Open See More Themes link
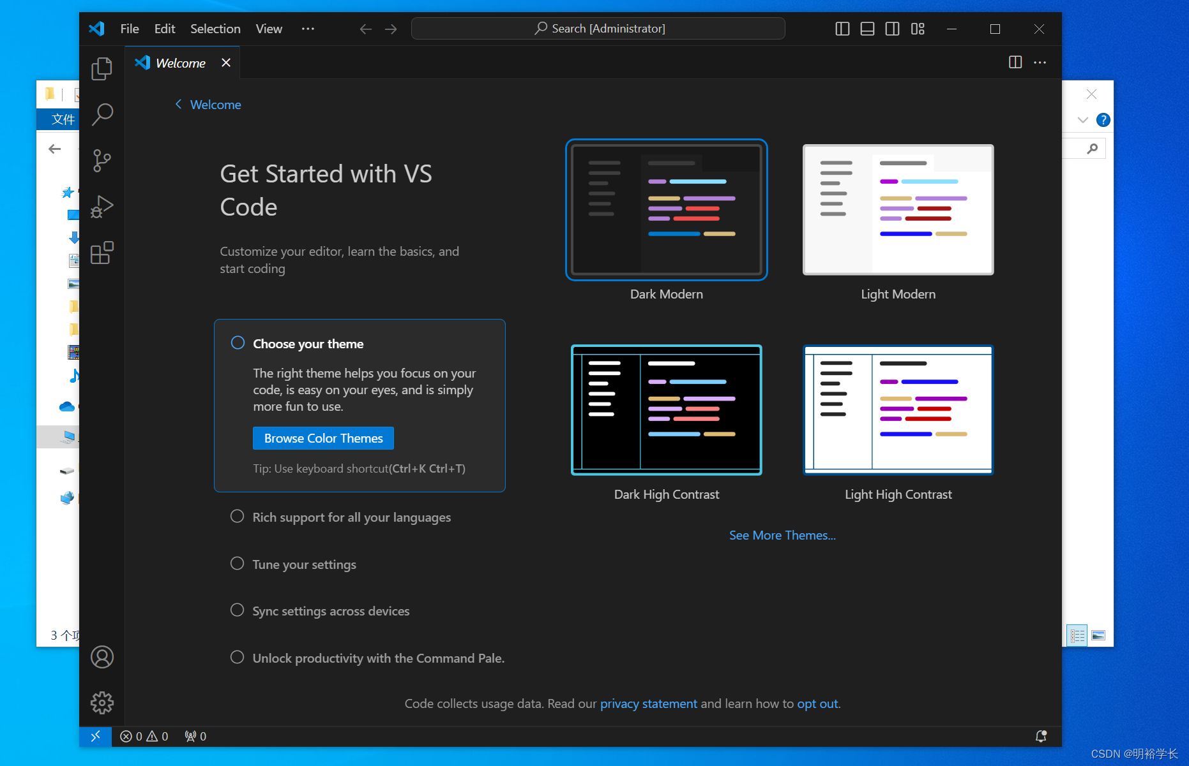This screenshot has height=766, width=1189. click(782, 535)
